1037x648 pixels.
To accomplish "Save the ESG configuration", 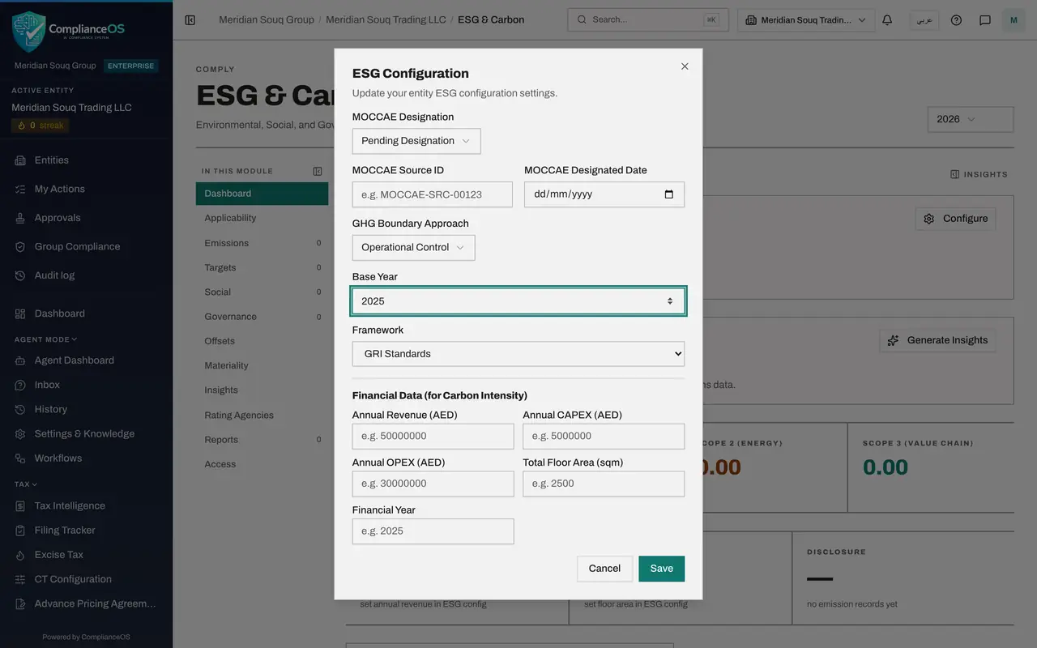I will coord(661,569).
